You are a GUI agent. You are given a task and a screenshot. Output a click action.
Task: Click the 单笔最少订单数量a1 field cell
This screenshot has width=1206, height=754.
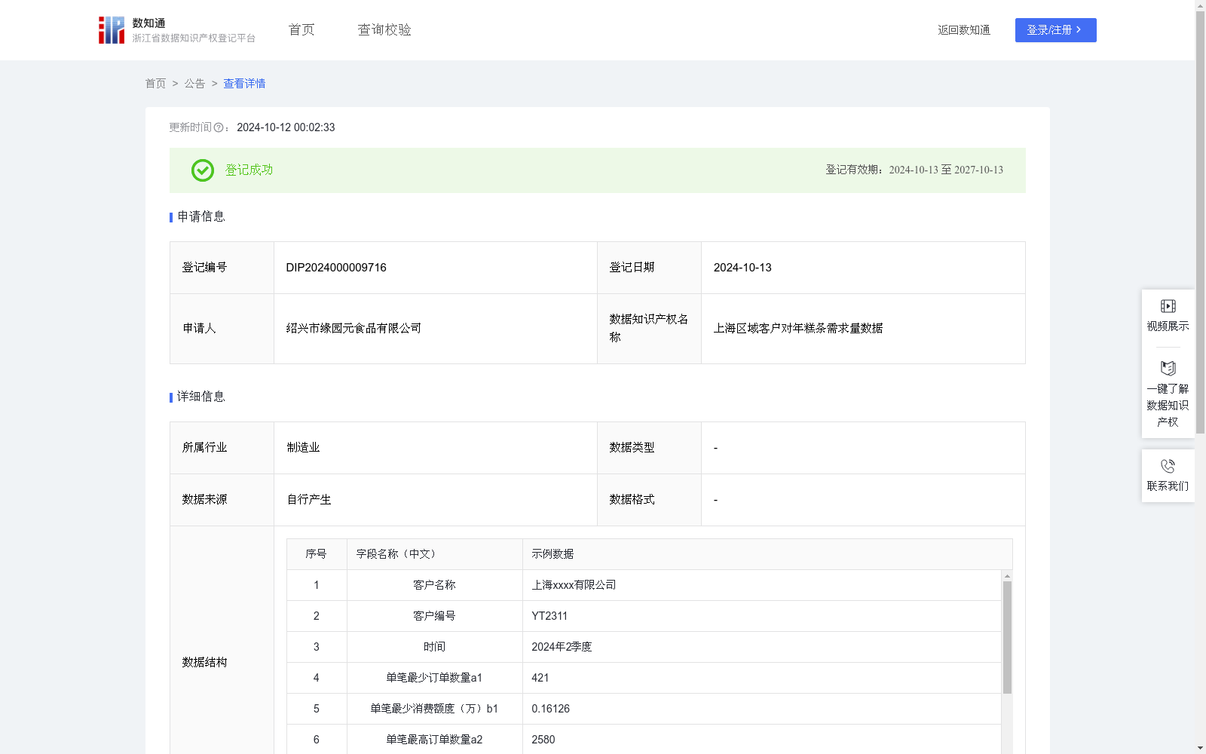[435, 678]
